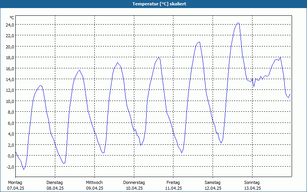Click the 12,0 y-axis label
The width and height of the screenshot is (307, 192).
tap(10, 90)
